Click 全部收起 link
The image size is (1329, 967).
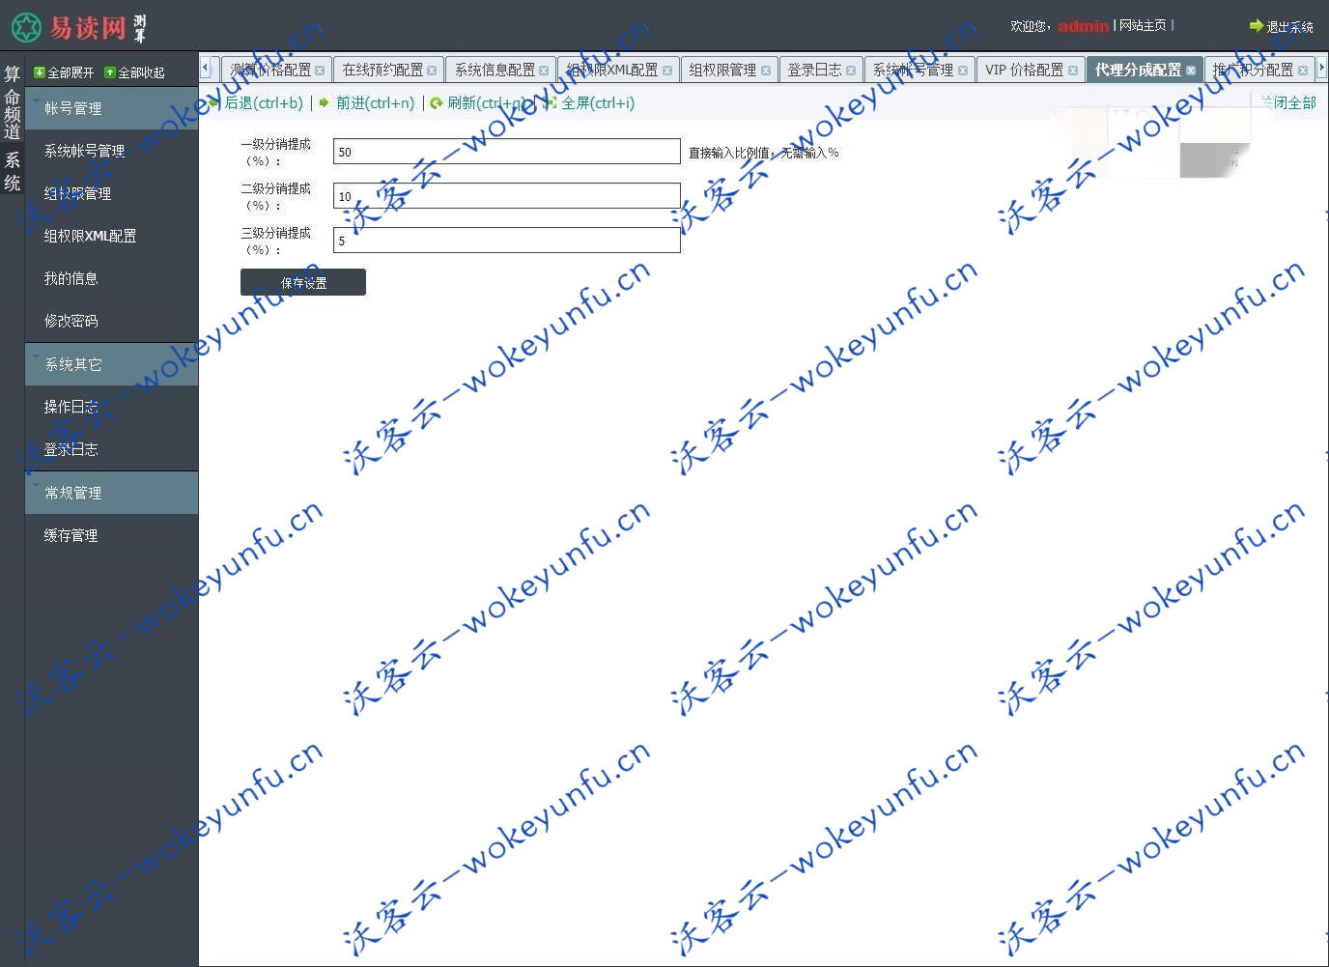coord(141,72)
